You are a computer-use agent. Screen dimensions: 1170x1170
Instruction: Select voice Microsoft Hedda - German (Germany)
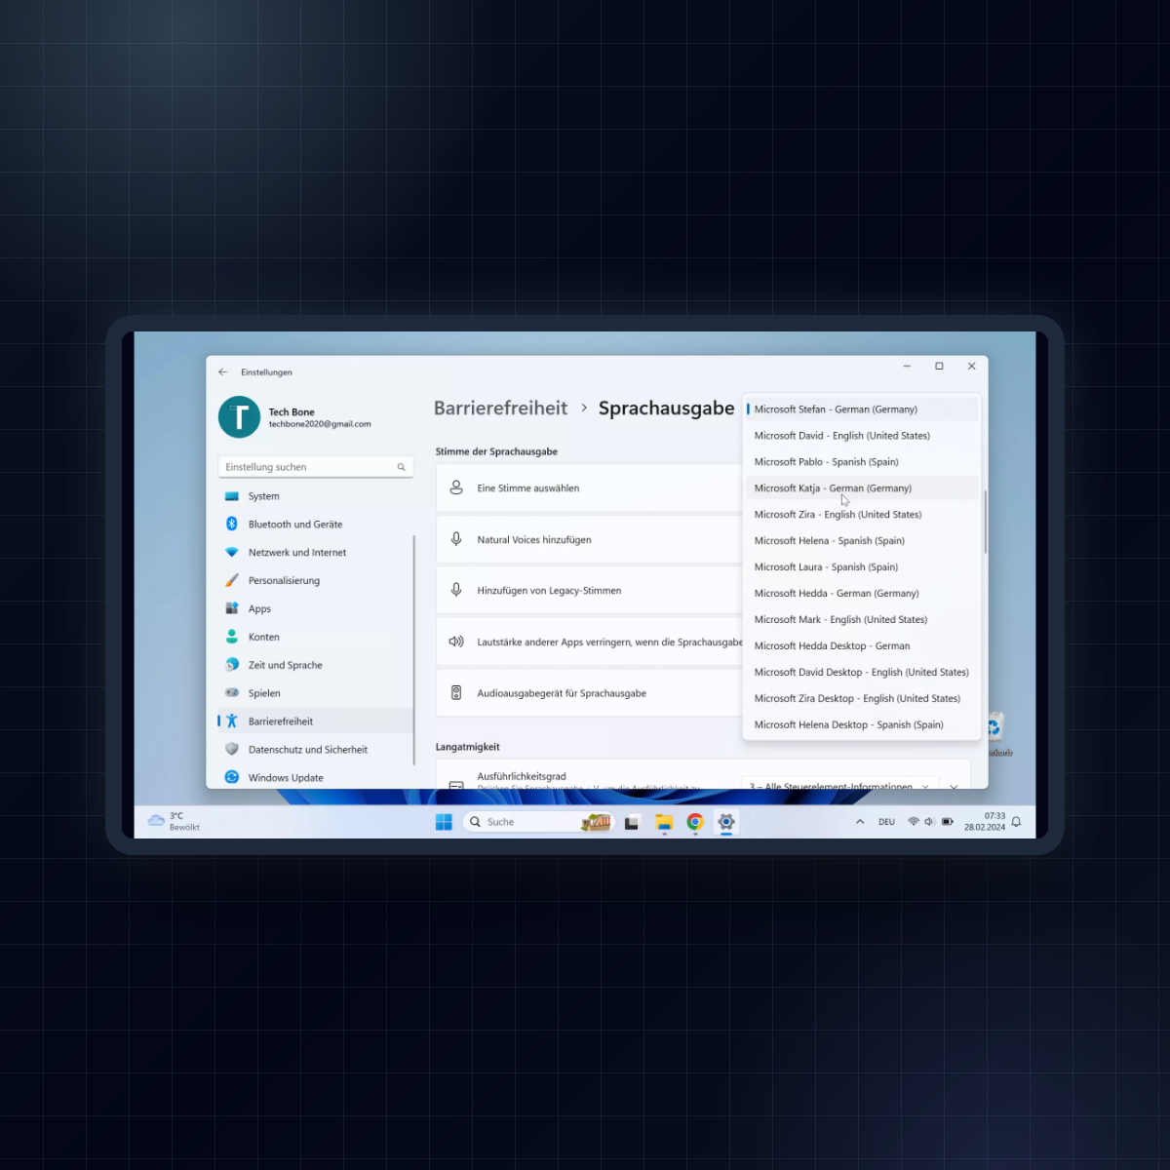pos(862,594)
